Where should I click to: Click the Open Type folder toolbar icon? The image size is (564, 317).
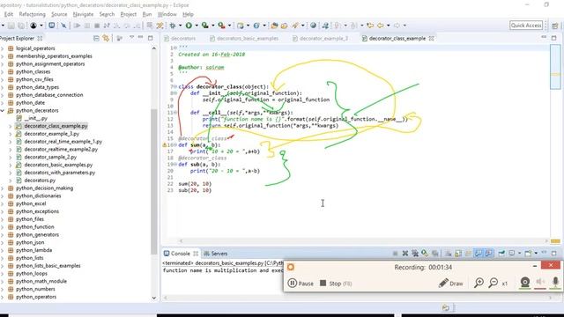pyautogui.click(x=274, y=26)
